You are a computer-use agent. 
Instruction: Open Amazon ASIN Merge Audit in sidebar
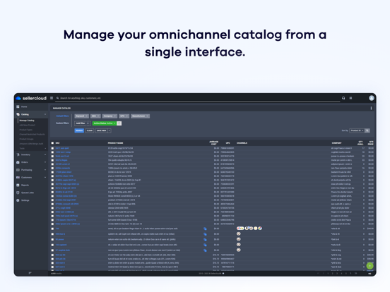click(31, 144)
